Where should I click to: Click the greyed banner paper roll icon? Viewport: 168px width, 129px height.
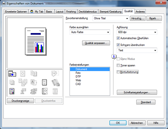(x=55, y=91)
